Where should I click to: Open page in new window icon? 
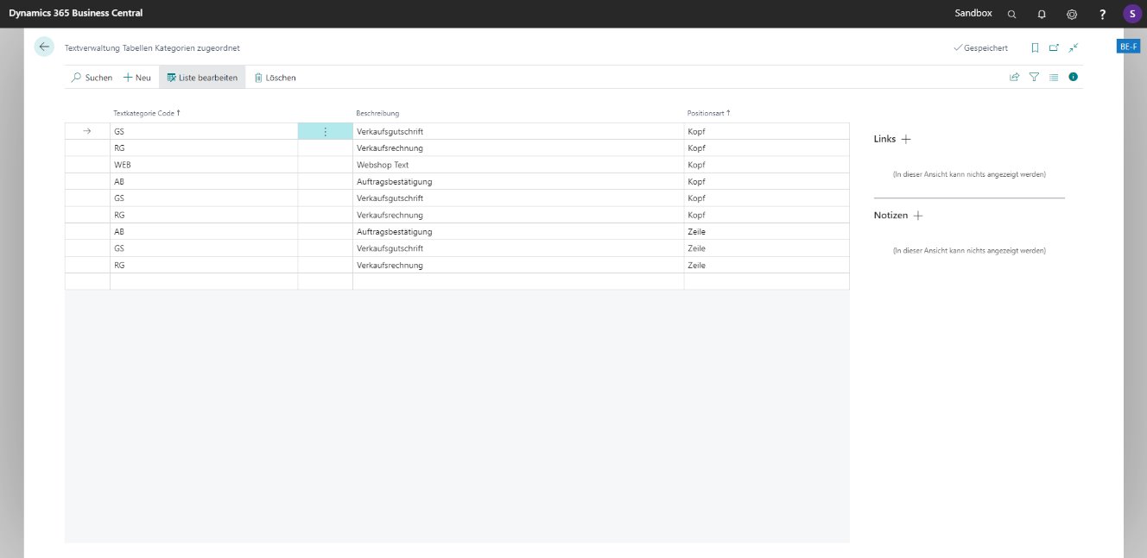click(1054, 48)
